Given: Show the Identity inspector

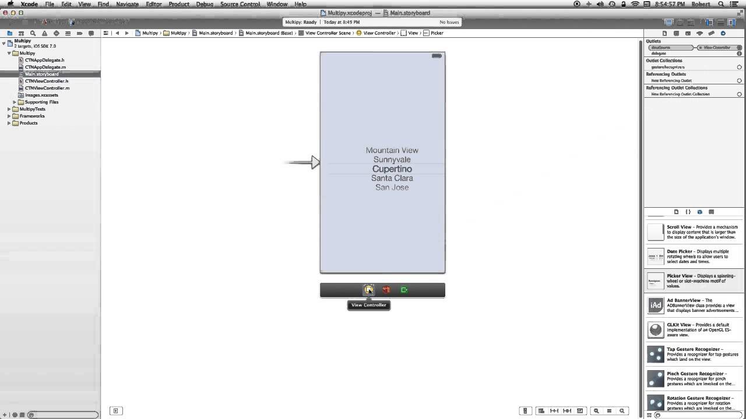Looking at the screenshot, I should point(688,33).
